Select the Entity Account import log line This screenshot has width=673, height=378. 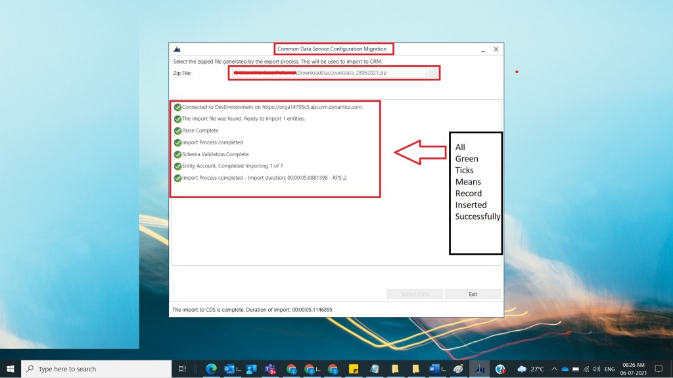(x=232, y=166)
